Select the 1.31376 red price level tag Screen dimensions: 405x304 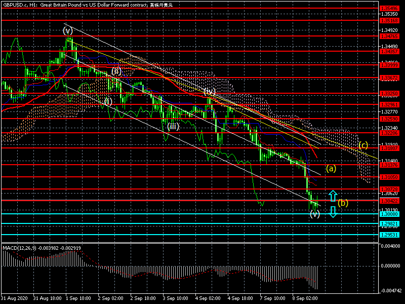(387, 165)
